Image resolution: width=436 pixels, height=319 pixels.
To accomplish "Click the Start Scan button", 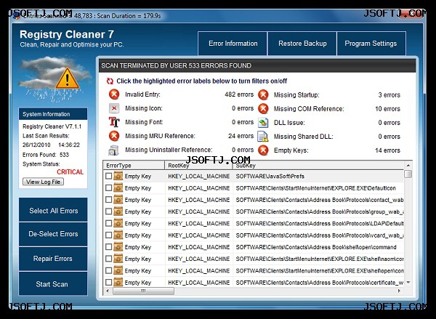I will tap(53, 284).
